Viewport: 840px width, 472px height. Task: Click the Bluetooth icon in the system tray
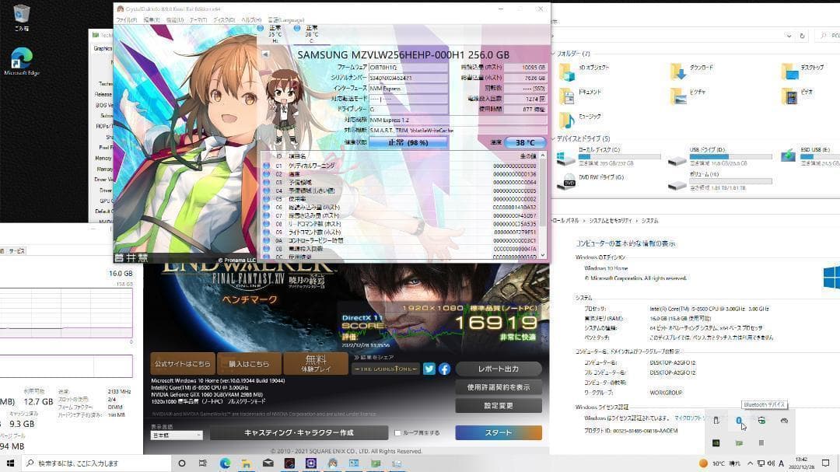click(737, 421)
